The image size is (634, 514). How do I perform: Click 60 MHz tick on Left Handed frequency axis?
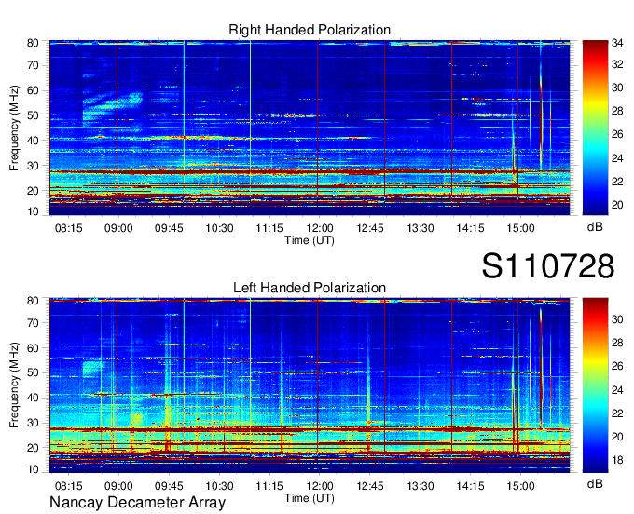33,348
